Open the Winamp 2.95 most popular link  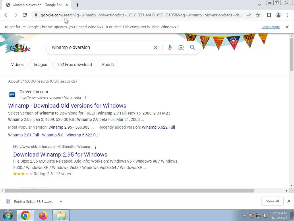tap(60, 127)
